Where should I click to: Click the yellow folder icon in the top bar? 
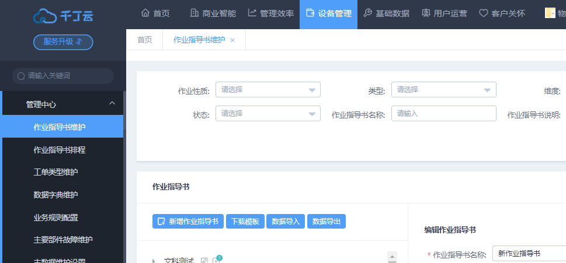tap(550, 13)
